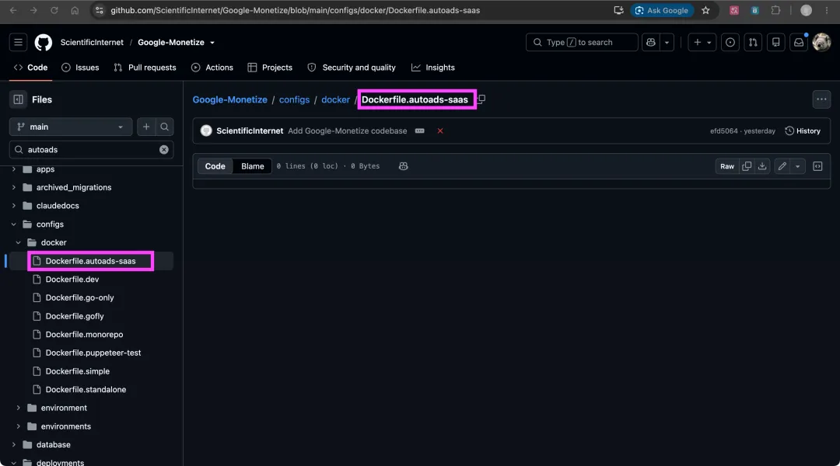Go back in browser history

(13, 10)
